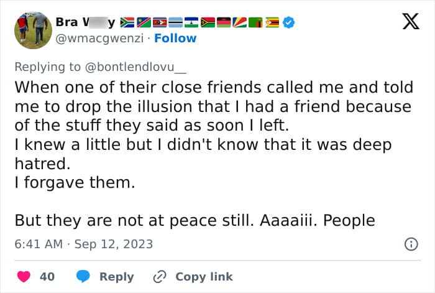Click the Namibia flag emoji
Screen dimensions: 435x293
[144, 22]
